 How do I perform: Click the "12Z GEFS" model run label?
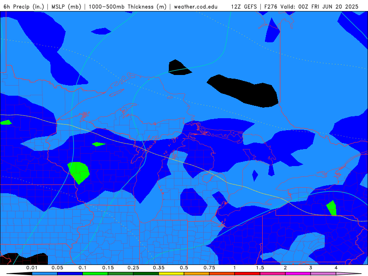click(244, 6)
